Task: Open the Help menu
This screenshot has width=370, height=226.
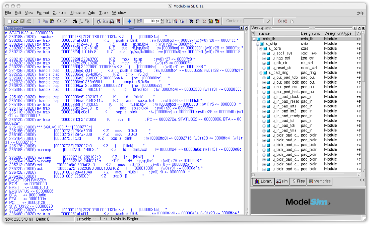Action: 360,13
